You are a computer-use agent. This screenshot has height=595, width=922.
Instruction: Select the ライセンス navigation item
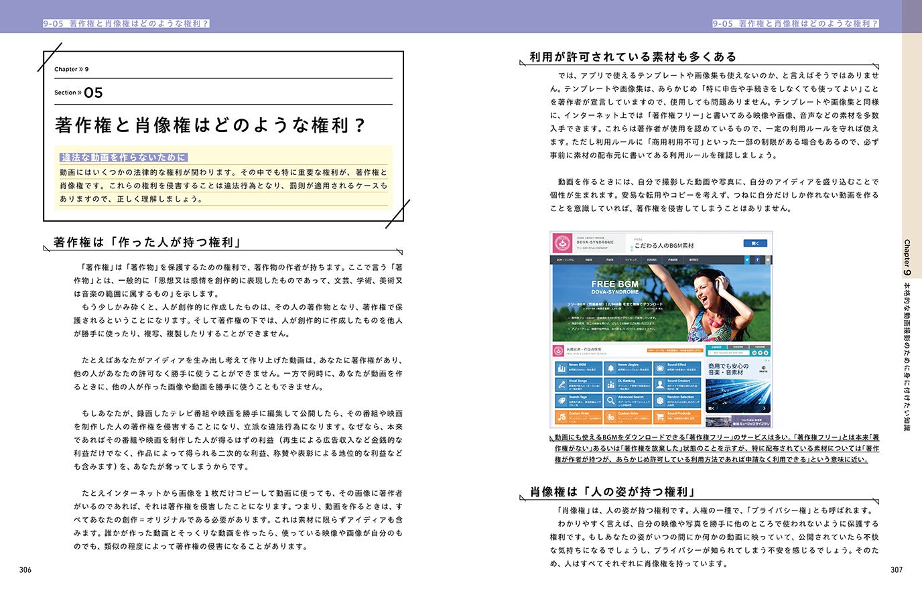tap(631, 259)
